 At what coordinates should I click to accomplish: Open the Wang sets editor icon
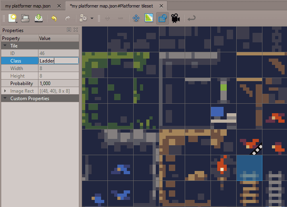[149, 18]
